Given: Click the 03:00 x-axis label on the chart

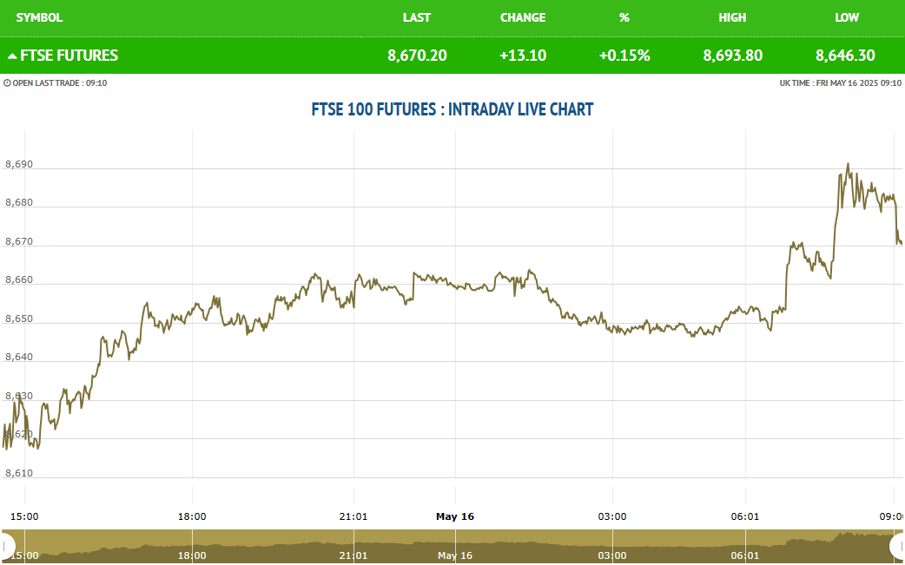Looking at the screenshot, I should pos(612,516).
